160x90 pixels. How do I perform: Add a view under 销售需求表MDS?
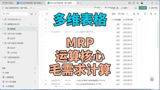[x=31, y=24]
